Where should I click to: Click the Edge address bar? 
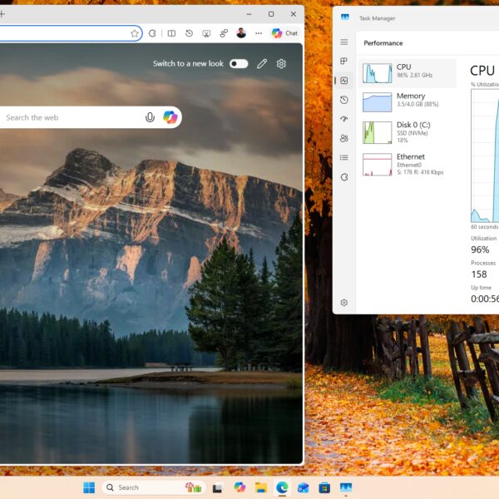[70, 33]
